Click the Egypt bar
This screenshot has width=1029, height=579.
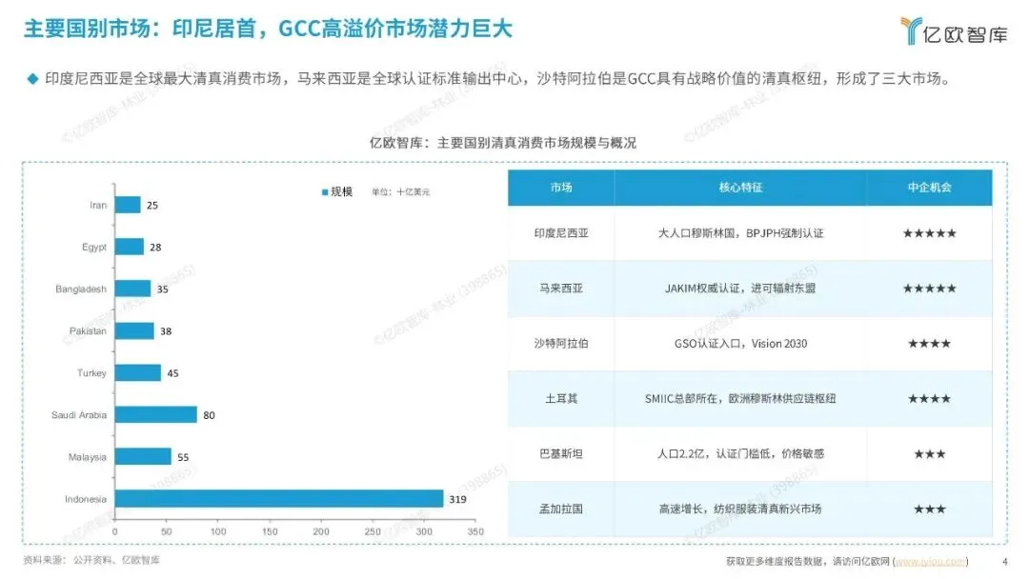130,248
